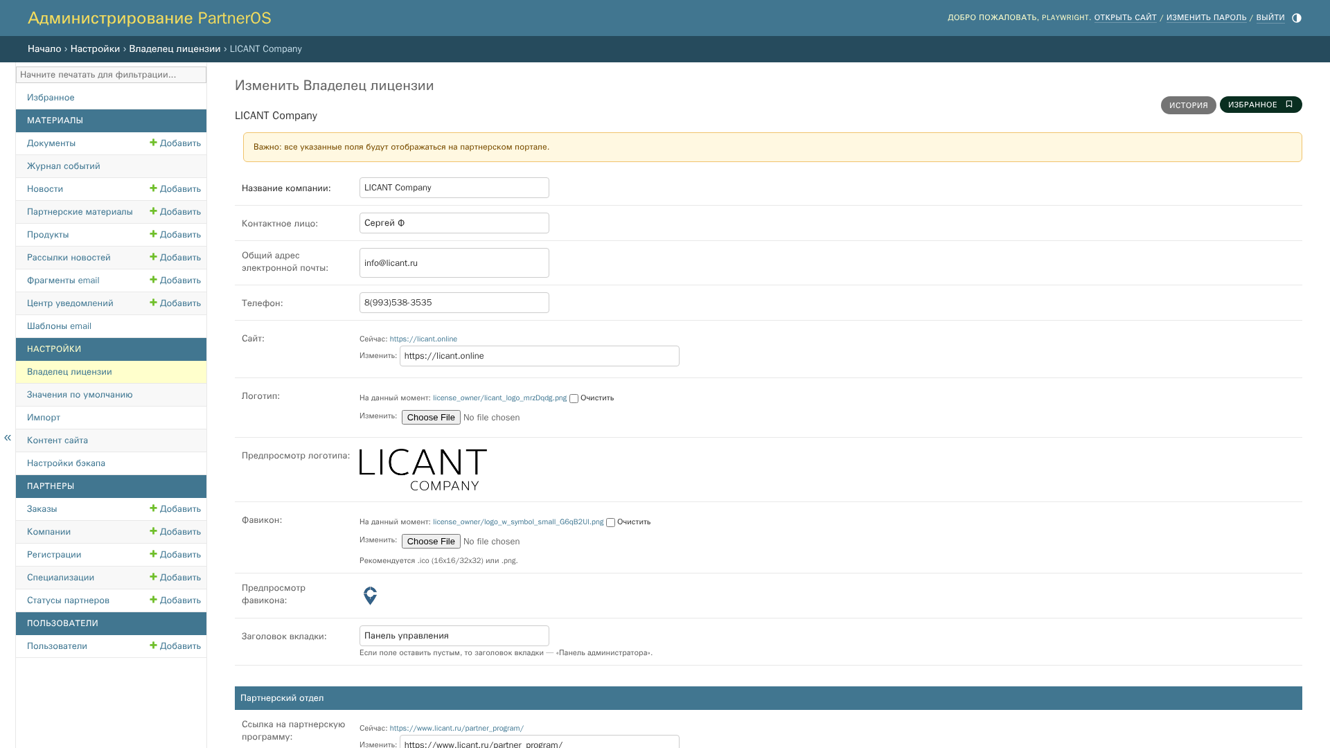
Task: Open the logo_w_symbol_small favicon file link
Action: [x=518, y=522]
